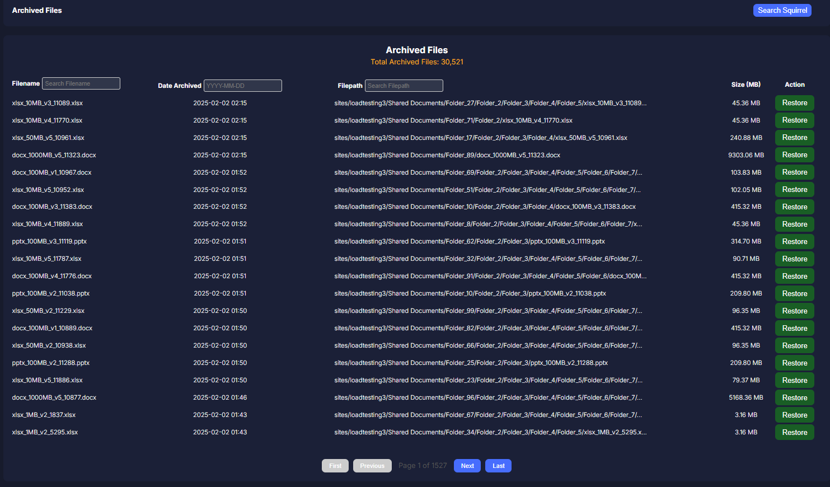
Task: Click filepath of pptx_100MB_v2_11038.pptx row
Action: (470, 293)
